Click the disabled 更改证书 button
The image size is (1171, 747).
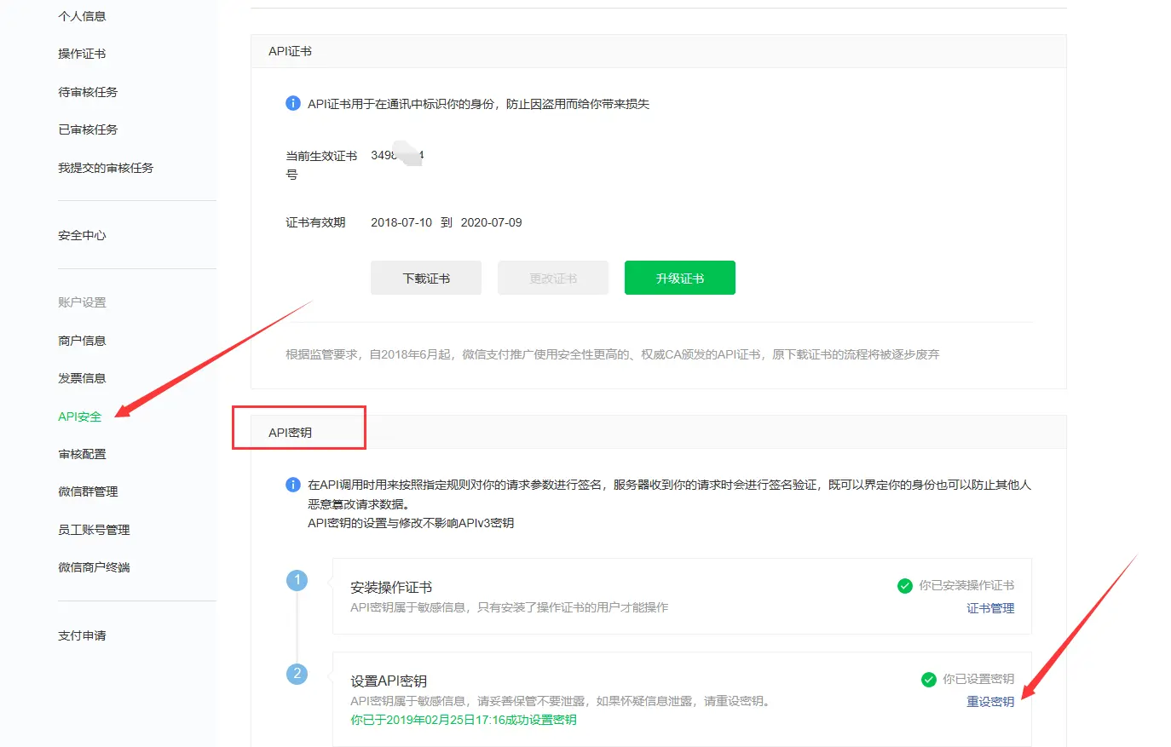[553, 278]
